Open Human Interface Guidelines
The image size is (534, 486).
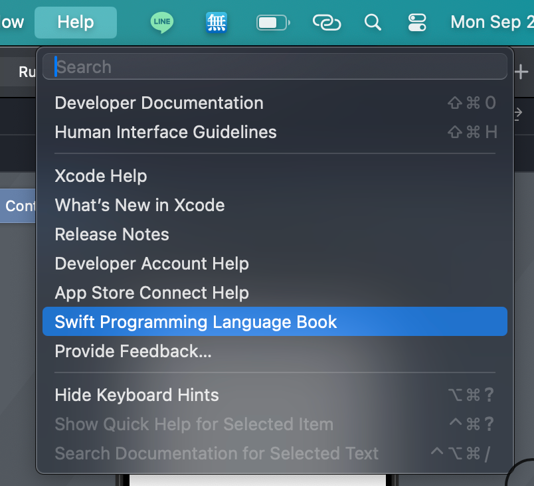click(165, 132)
